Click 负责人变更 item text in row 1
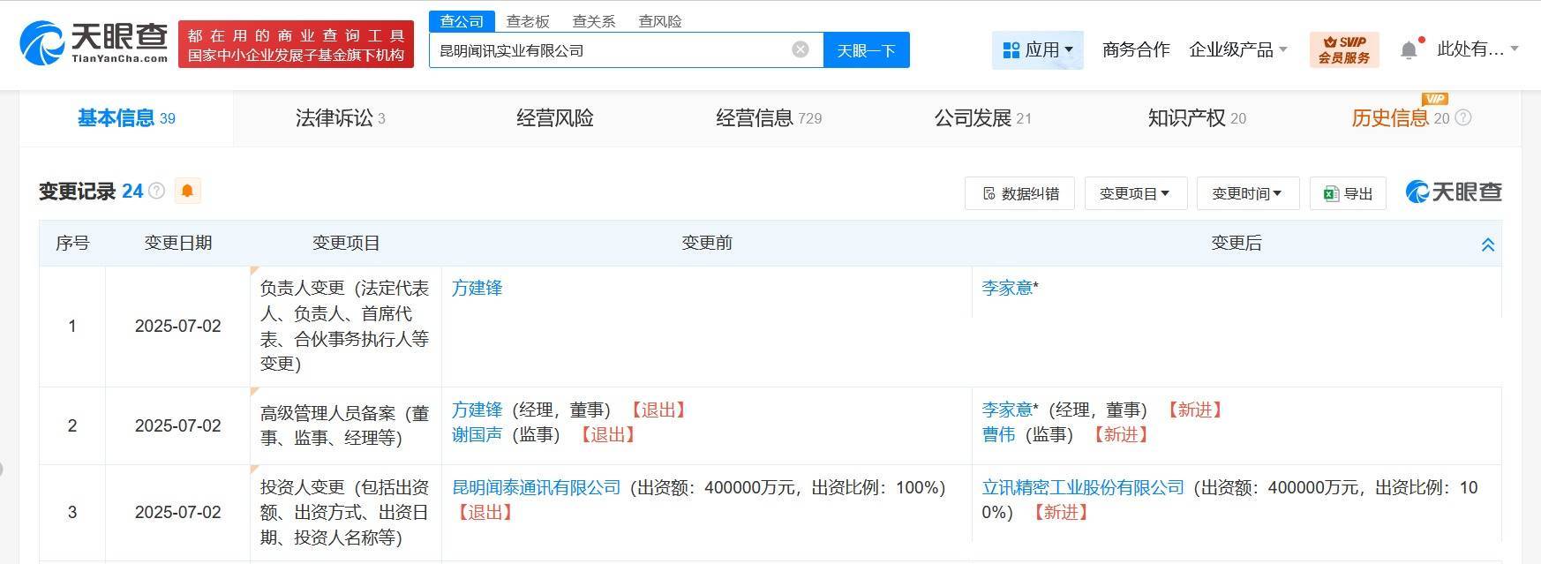 [345, 326]
